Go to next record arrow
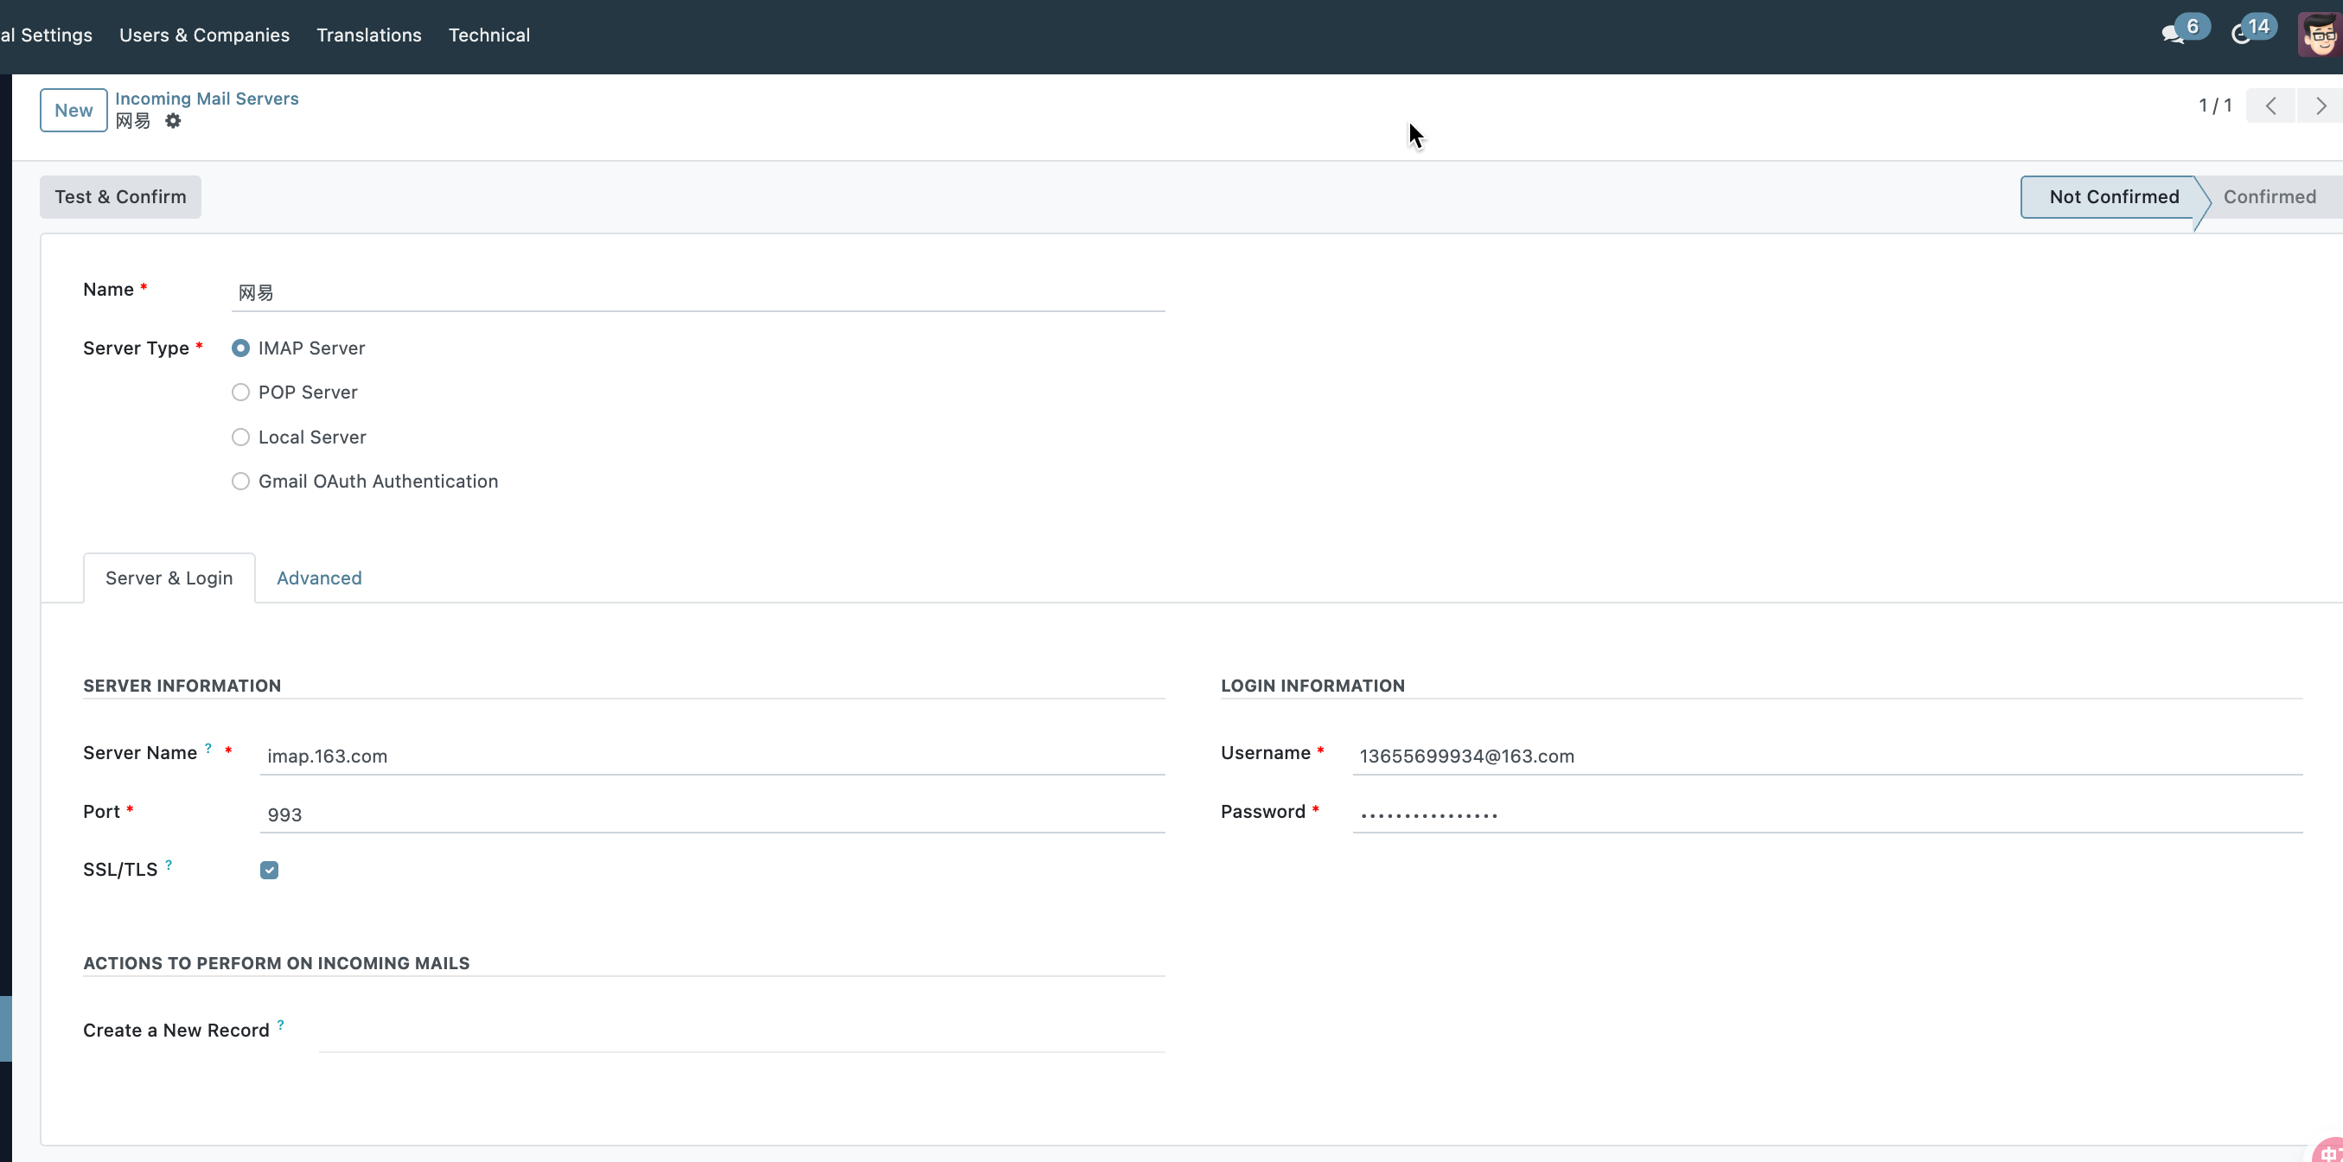2343x1162 pixels. point(2320,105)
